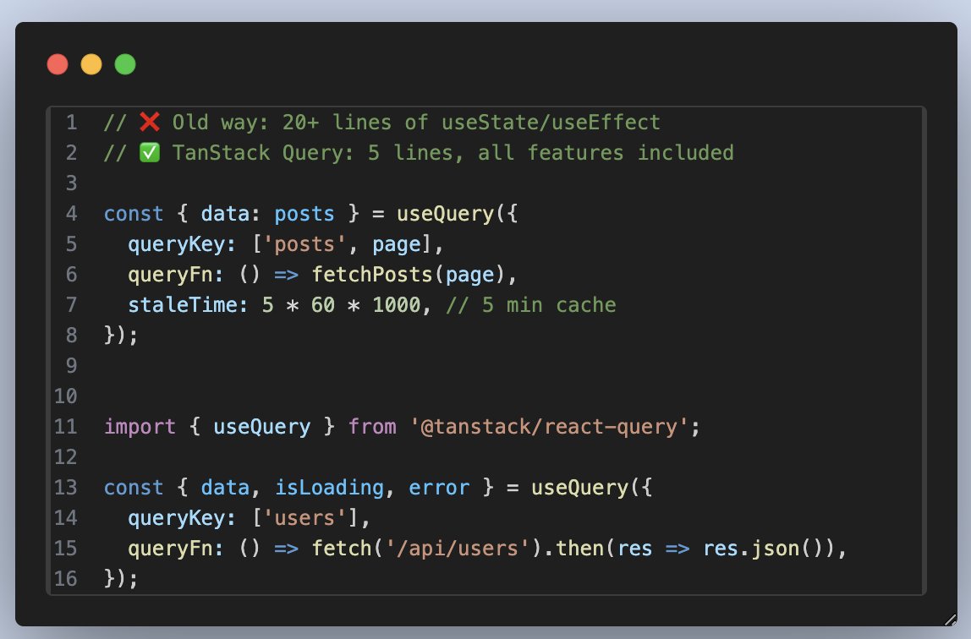
Task: Click the 'posts' variable on line 4
Action: [x=304, y=213]
